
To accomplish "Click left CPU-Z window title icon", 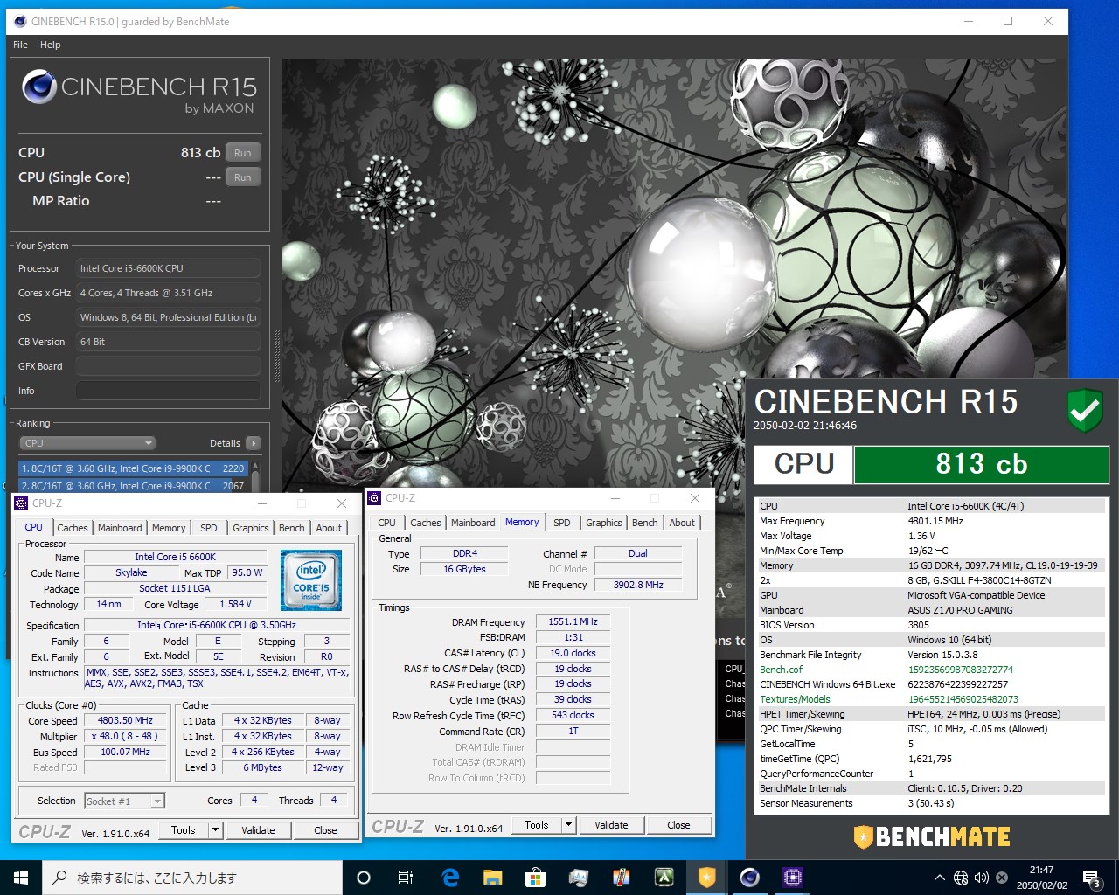I will click(22, 503).
